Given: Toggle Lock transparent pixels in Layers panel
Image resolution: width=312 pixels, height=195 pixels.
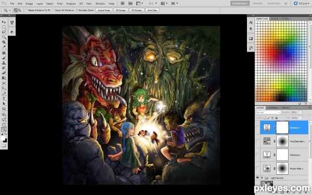Looking at the screenshot, I should pyautogui.click(x=265, y=118).
